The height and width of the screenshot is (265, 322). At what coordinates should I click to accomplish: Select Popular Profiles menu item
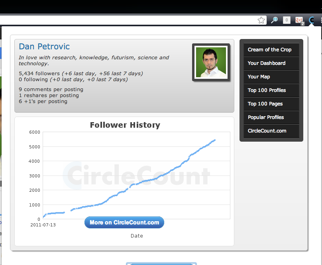tap(271, 117)
